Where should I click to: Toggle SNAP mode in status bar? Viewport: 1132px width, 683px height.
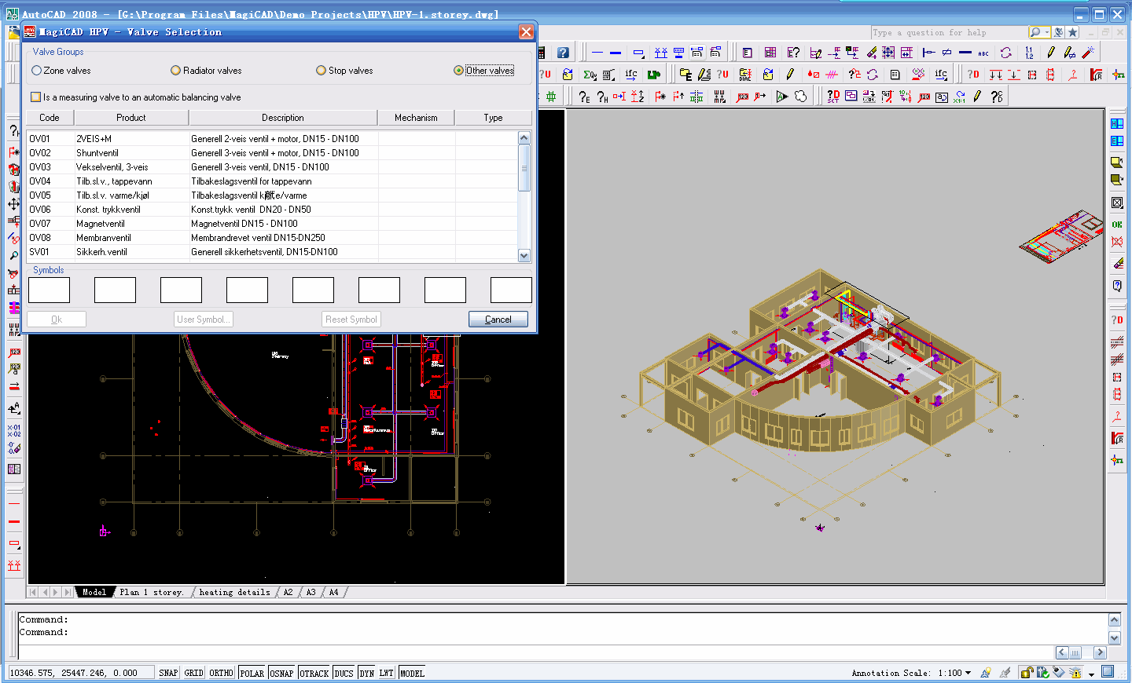[168, 673]
